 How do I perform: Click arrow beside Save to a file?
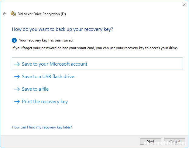click(17, 89)
